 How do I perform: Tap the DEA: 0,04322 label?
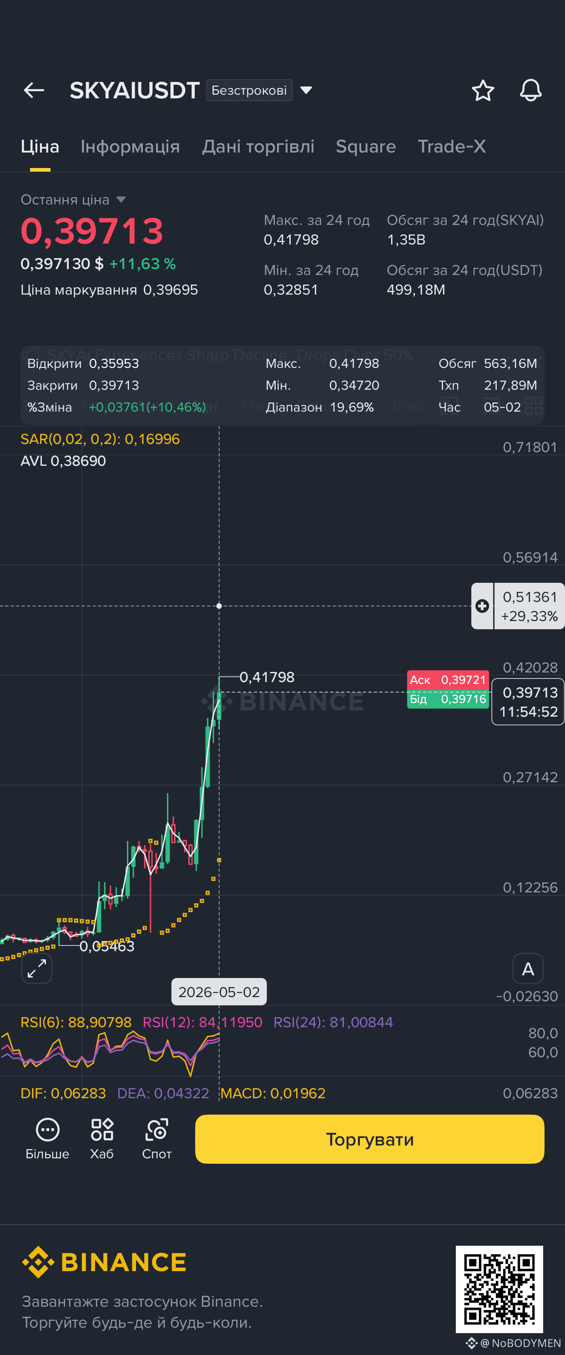[163, 1094]
